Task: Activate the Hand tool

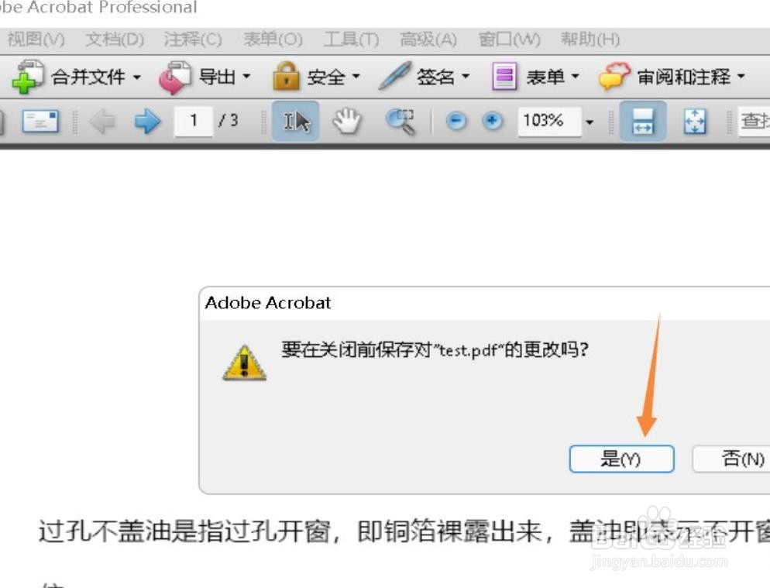Action: 346,121
